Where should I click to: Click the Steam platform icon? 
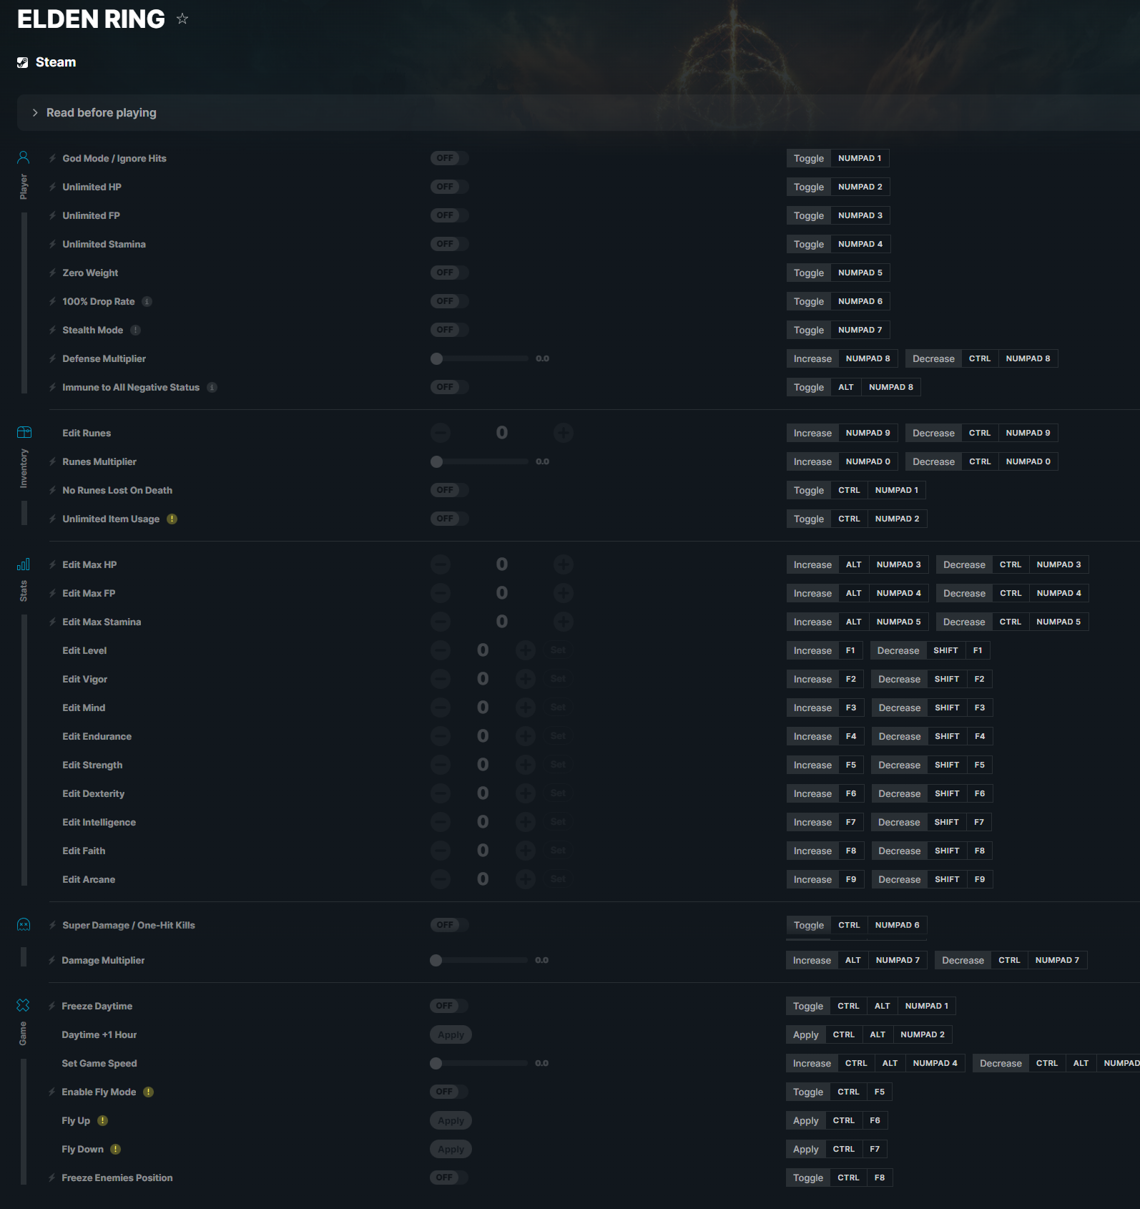[23, 62]
